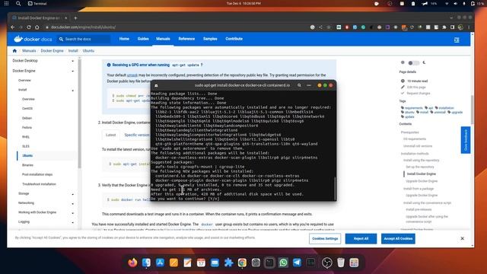Open the Manuals tab
The width and height of the screenshot is (487, 274).
(x=163, y=39)
